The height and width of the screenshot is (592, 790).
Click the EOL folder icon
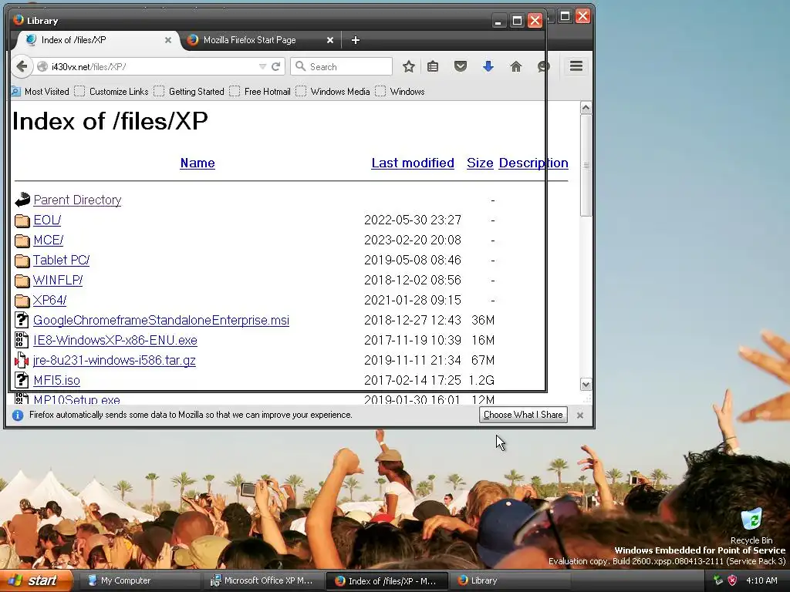[22, 220]
